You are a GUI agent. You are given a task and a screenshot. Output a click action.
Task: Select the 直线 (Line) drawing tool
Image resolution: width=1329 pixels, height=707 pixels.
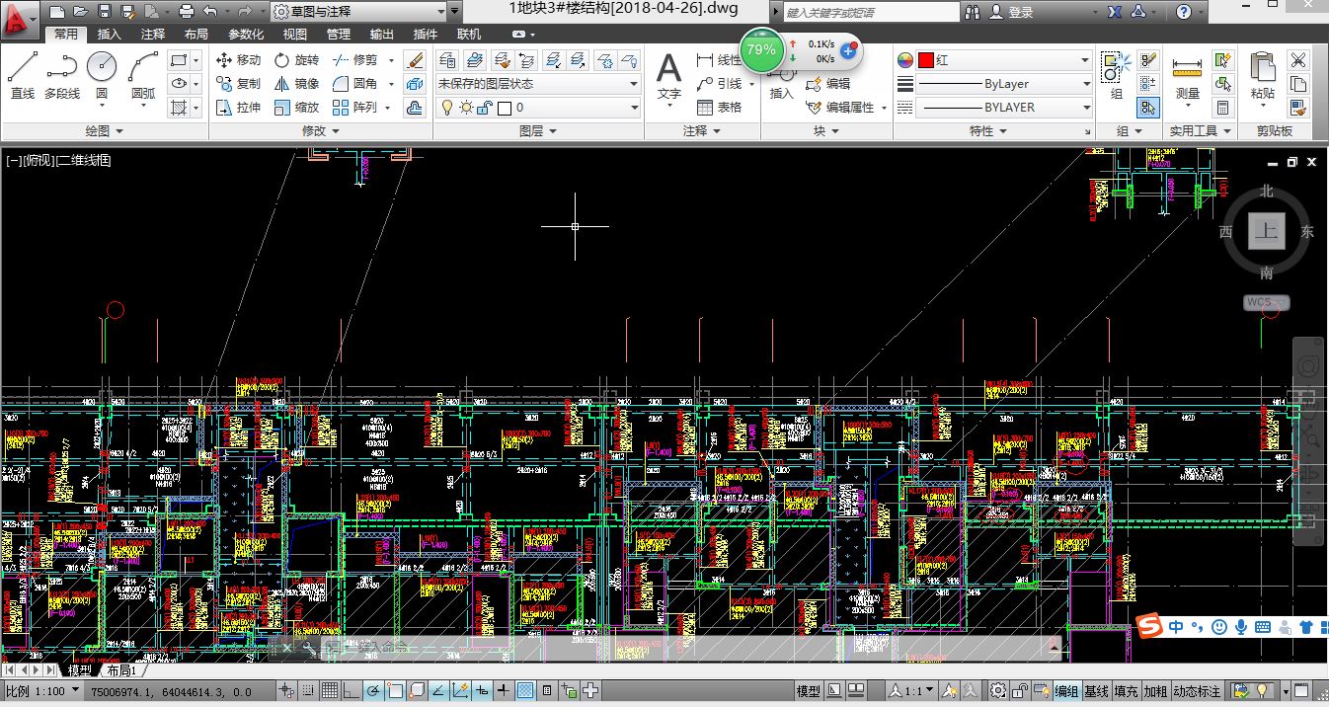tap(22, 76)
